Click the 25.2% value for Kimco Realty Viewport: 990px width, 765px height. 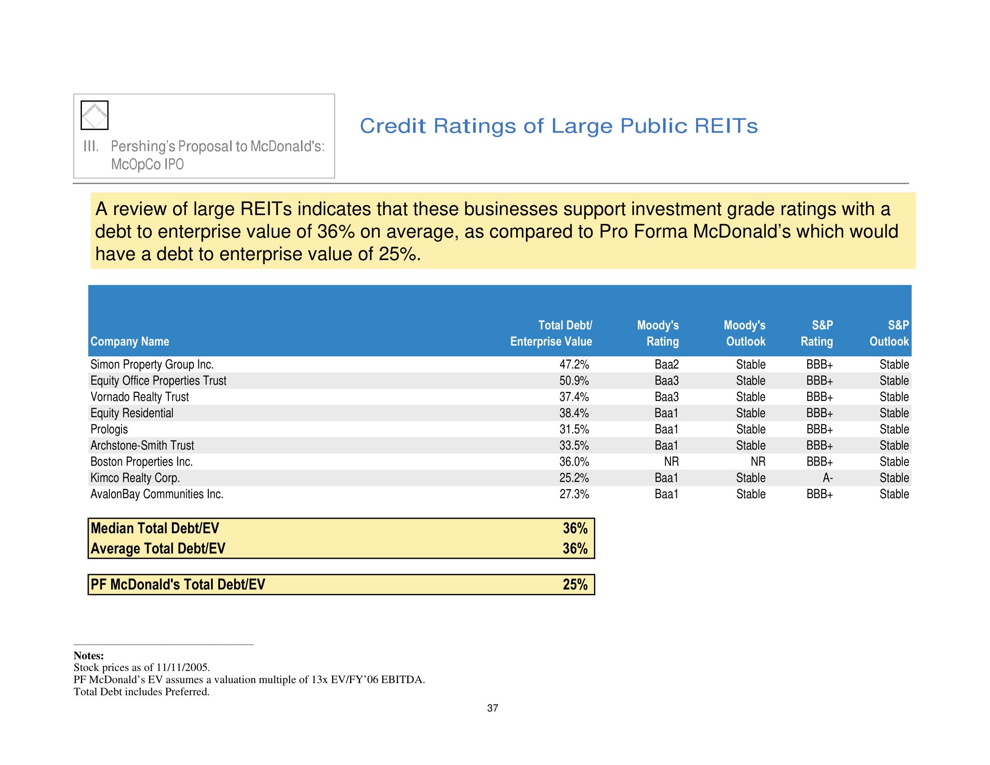click(x=574, y=478)
